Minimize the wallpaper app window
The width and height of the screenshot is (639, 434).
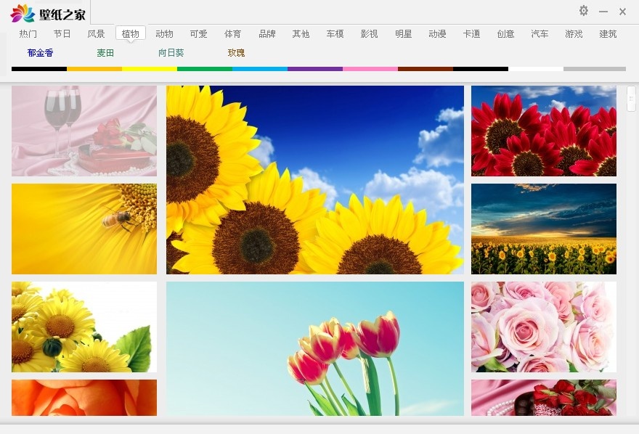tap(603, 12)
